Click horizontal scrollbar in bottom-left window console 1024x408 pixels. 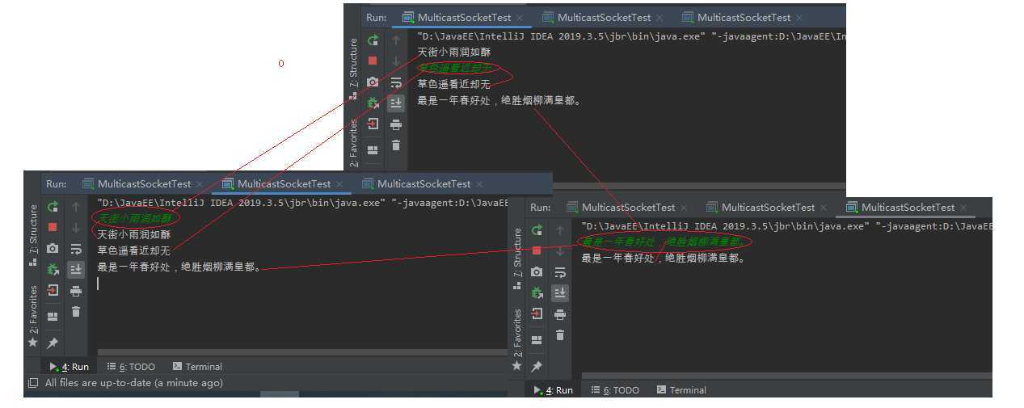pos(302,352)
